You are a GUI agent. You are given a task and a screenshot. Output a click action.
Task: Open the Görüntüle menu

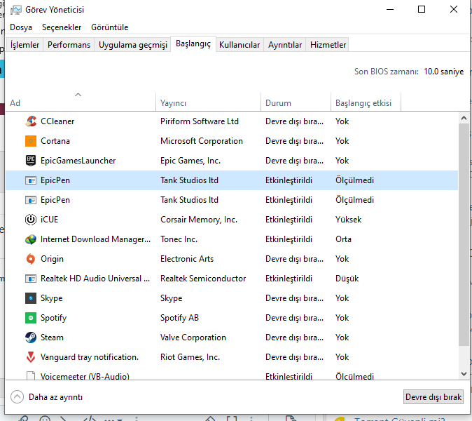coord(109,27)
